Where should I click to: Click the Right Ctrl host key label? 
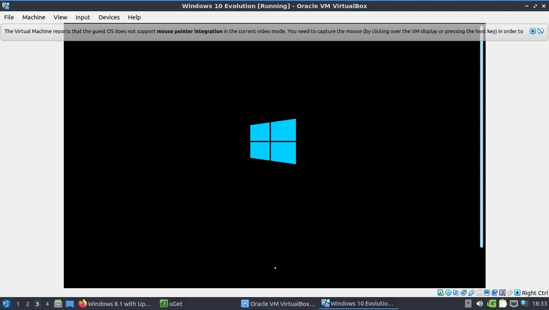(x=535, y=293)
